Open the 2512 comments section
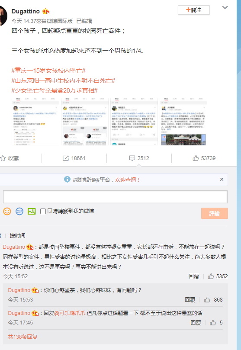241x350 pixels. pos(139,158)
